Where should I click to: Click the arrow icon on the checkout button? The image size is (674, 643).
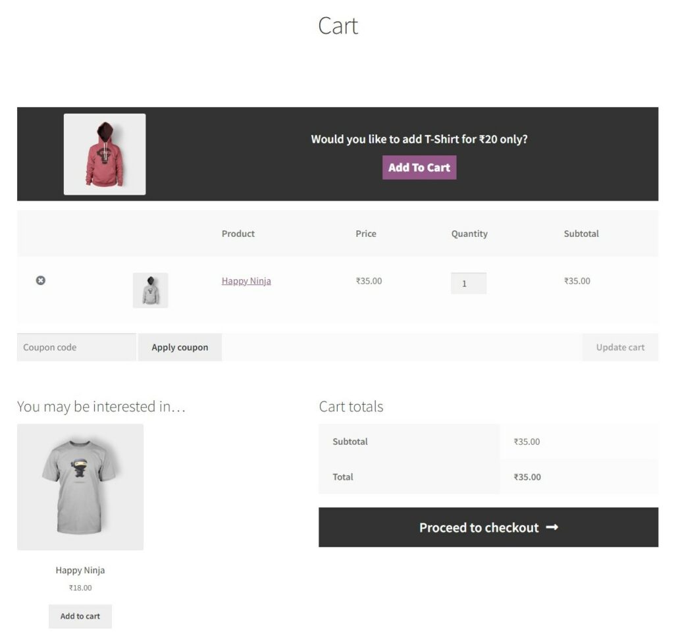coord(552,527)
